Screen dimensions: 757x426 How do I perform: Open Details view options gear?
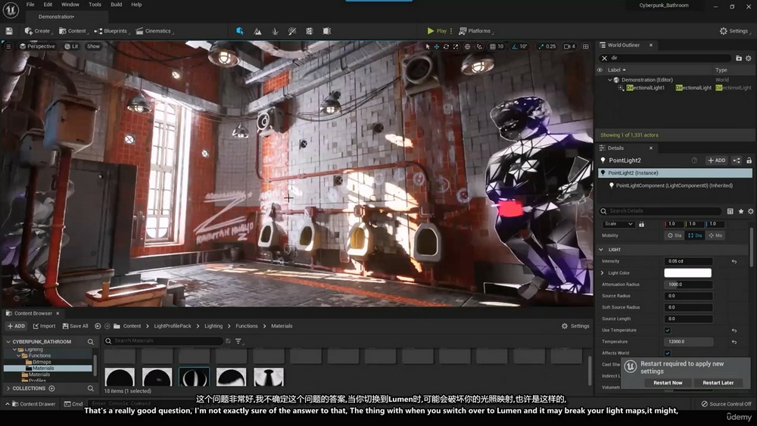(750, 211)
